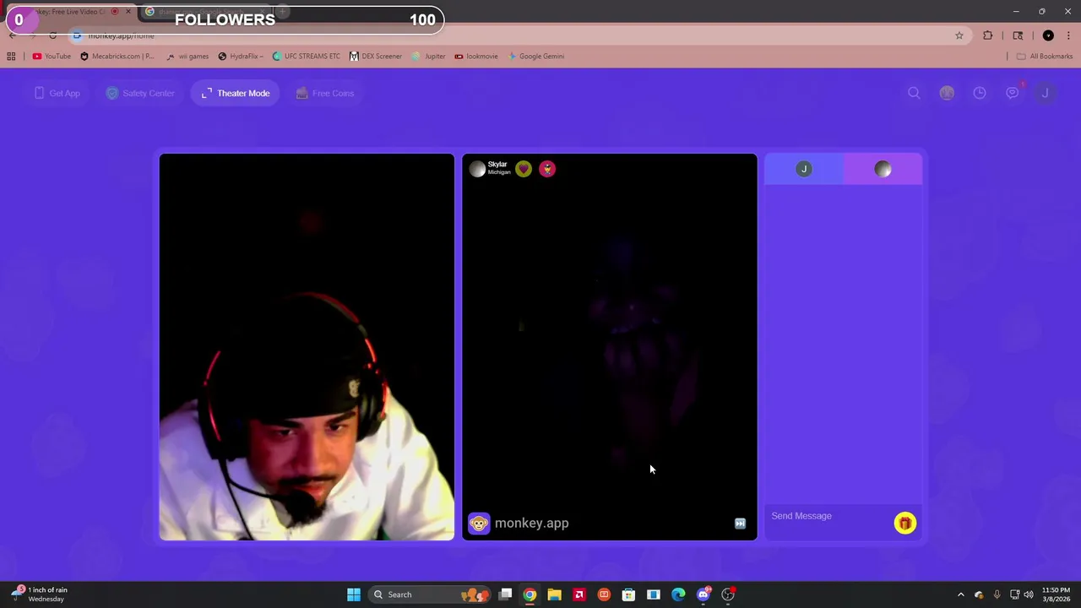This screenshot has height=608, width=1081.
Task: Open Google Chrome from the taskbar
Action: tap(530, 594)
